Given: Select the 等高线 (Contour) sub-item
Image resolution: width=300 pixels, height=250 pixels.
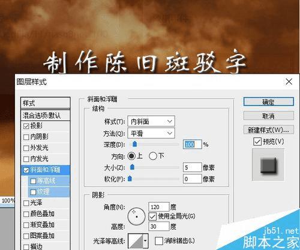Looking at the screenshot, I should 49,181.
